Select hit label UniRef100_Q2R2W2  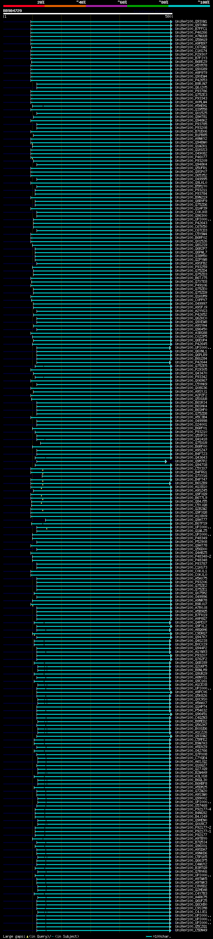point(191,509)
